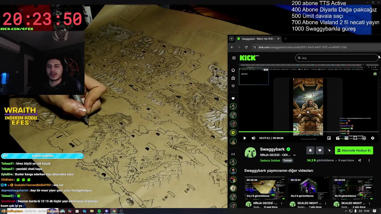Click the recommended-streams icon in the sidebar
Screen dimensions: 381x214
[233, 154]
